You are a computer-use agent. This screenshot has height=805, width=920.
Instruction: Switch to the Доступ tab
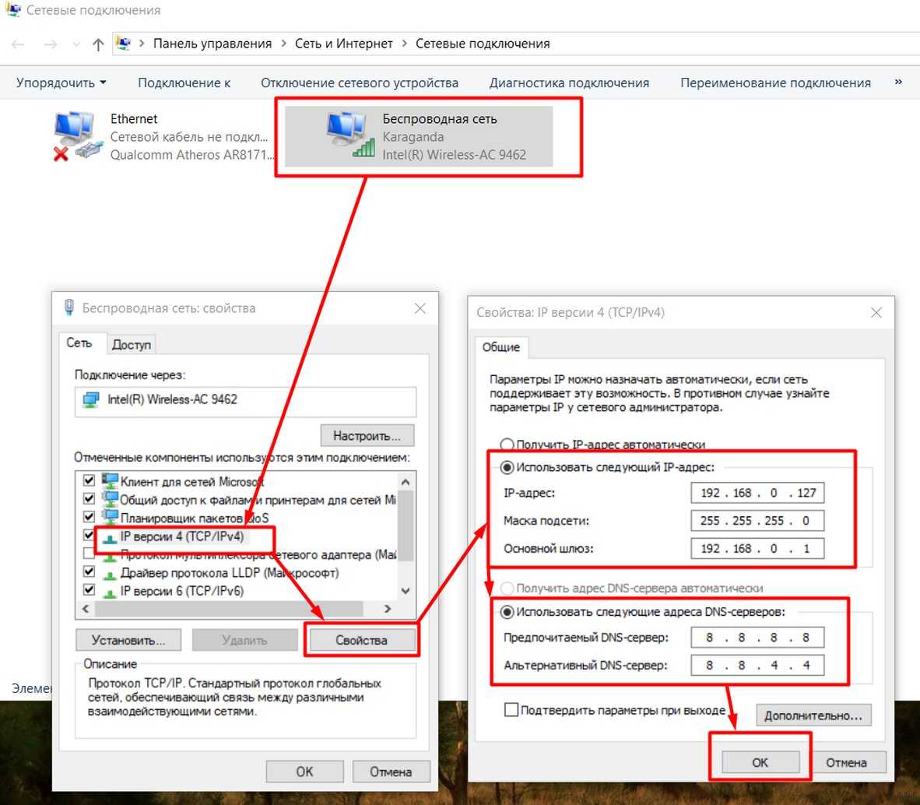coord(132,344)
